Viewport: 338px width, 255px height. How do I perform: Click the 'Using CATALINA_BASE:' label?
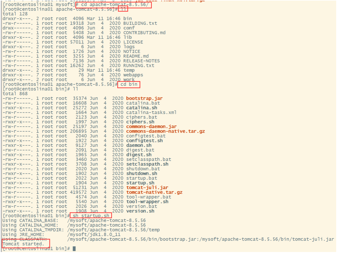(30, 221)
